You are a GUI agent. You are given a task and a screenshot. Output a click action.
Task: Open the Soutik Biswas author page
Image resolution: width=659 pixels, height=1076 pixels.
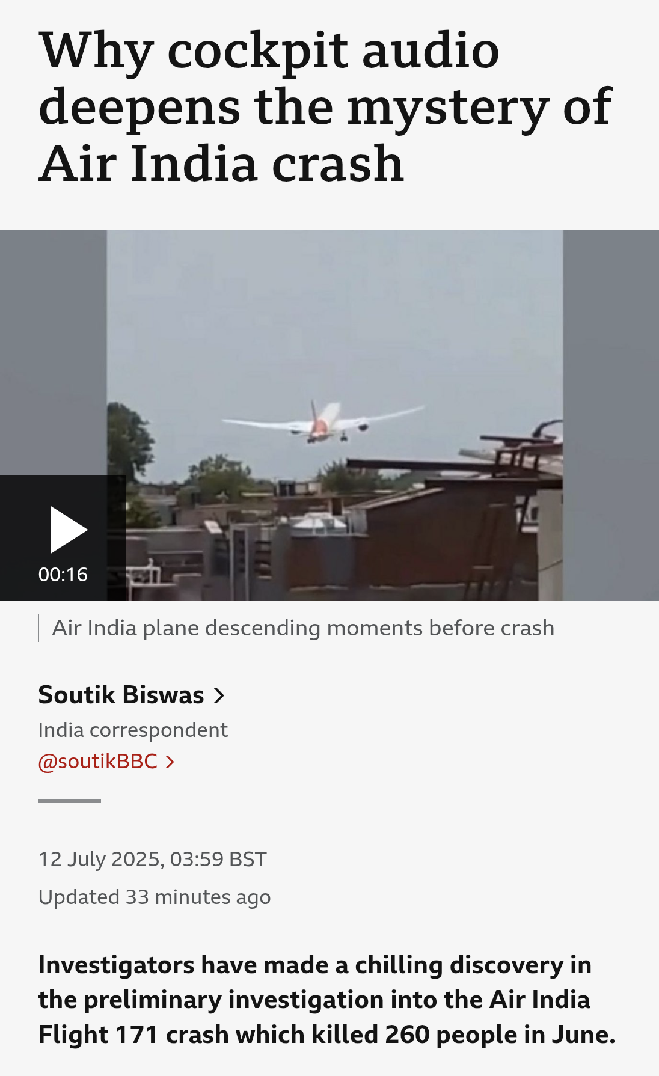tap(121, 695)
